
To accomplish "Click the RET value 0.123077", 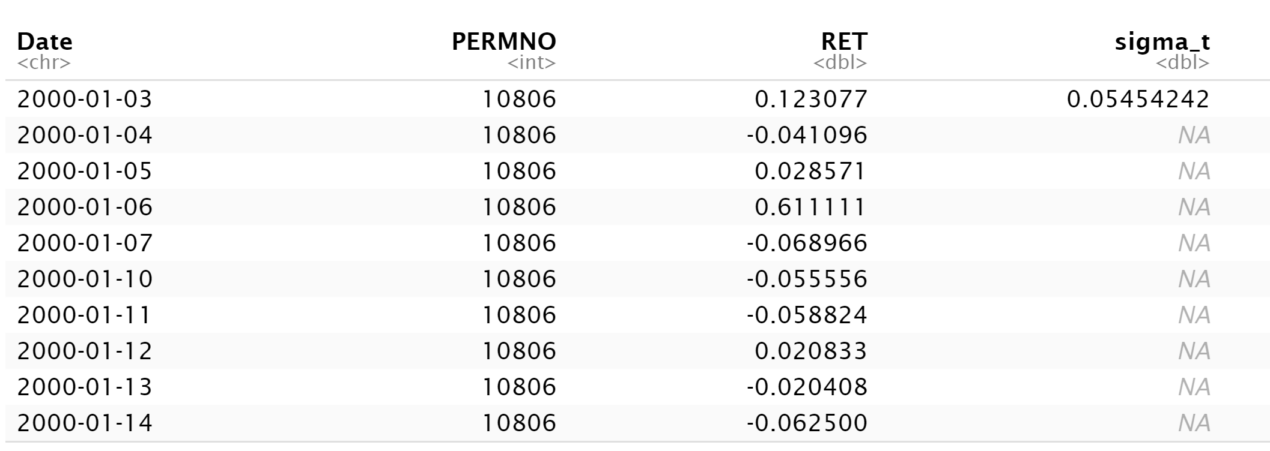I will [x=811, y=99].
